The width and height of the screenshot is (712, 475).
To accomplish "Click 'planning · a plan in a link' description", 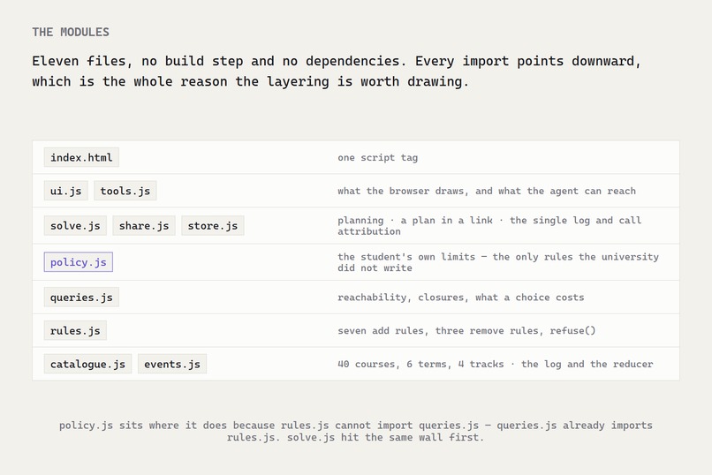I will [x=489, y=225].
